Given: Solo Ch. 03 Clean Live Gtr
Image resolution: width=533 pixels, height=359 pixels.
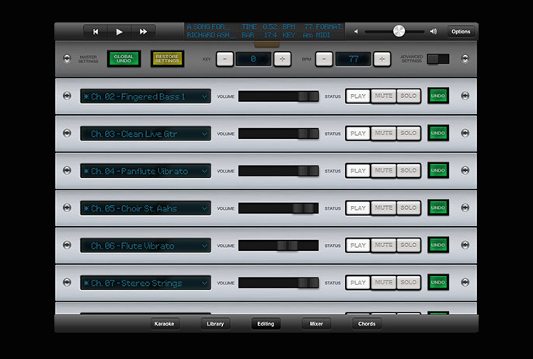Looking at the screenshot, I should [x=408, y=134].
